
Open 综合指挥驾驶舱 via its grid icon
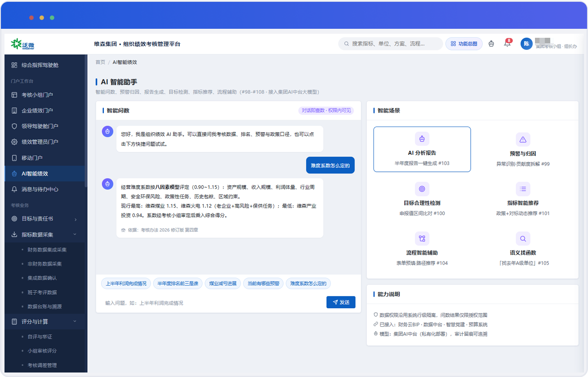tap(14, 65)
